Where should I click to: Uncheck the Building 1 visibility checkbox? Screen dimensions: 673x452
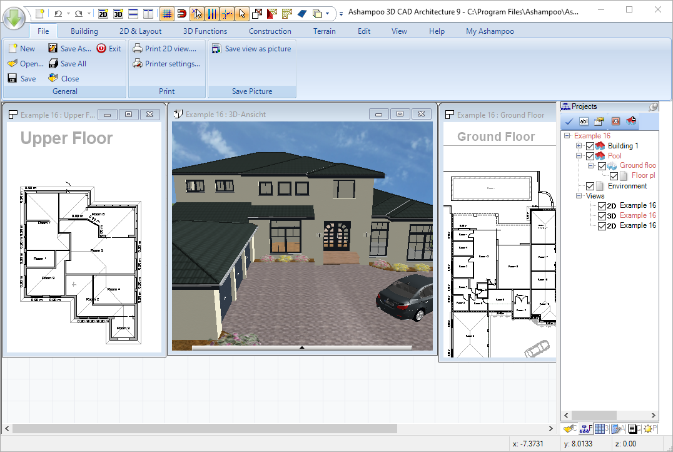click(590, 146)
